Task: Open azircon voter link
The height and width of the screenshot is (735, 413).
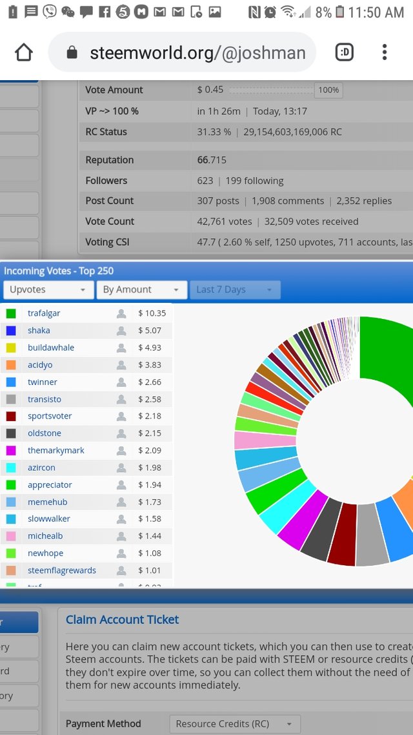Action: point(42,468)
